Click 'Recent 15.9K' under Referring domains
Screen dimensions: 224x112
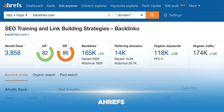click(124, 59)
